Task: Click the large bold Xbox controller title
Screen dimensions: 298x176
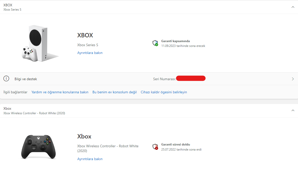Action: pos(84,136)
